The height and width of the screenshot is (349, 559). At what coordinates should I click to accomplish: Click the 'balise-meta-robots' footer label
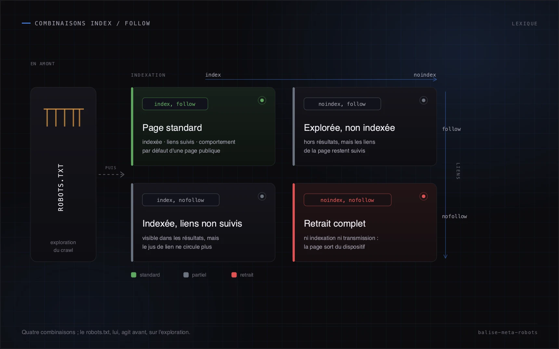point(508,332)
